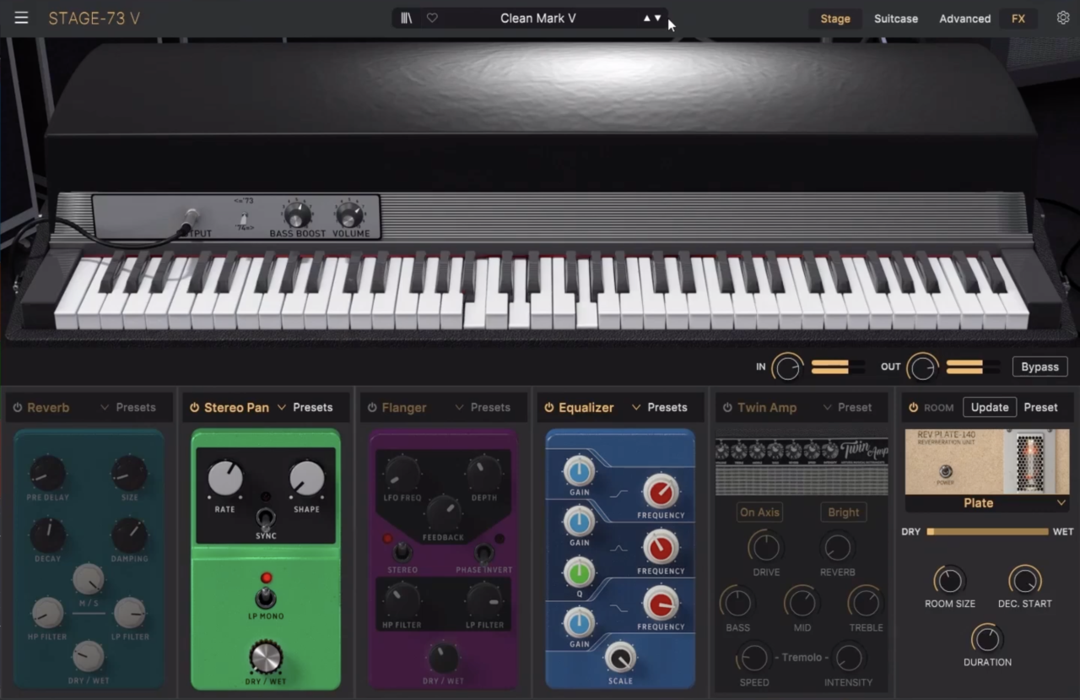Image resolution: width=1080 pixels, height=700 pixels.
Task: Enable Bright on the Twin Amp
Action: [844, 513]
